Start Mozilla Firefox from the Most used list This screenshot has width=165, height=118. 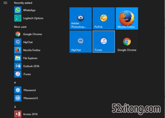18,50
